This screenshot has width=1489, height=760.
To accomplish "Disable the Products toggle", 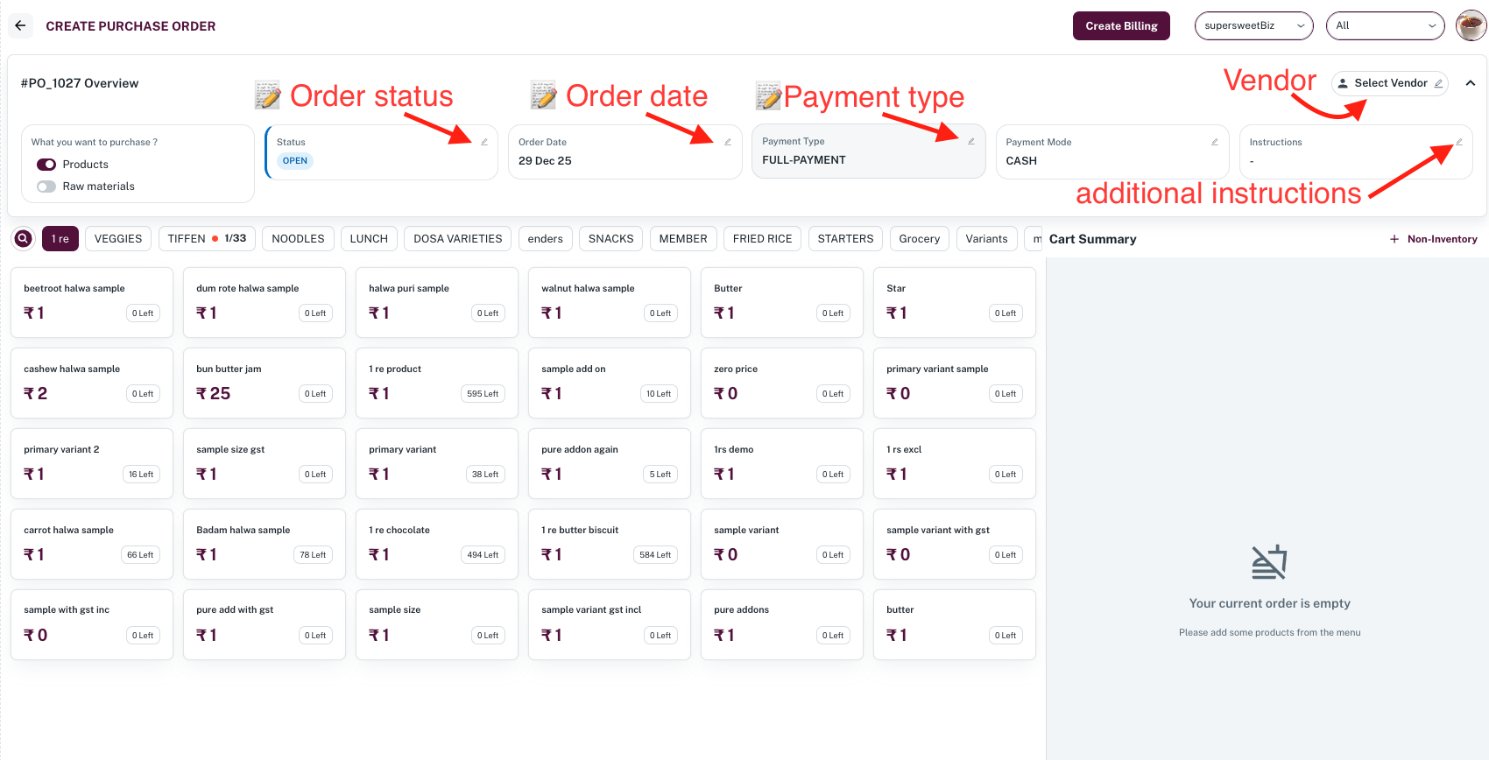I will [x=46, y=165].
